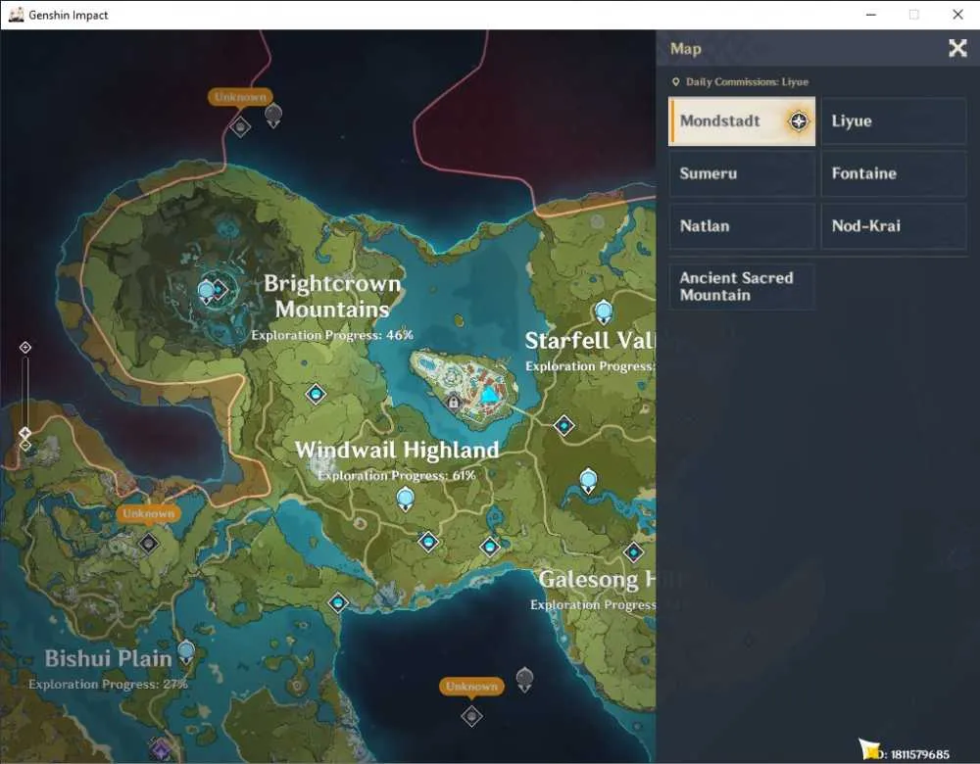The width and height of the screenshot is (980, 764).
Task: Switch map to Fontaine
Action: tap(893, 173)
